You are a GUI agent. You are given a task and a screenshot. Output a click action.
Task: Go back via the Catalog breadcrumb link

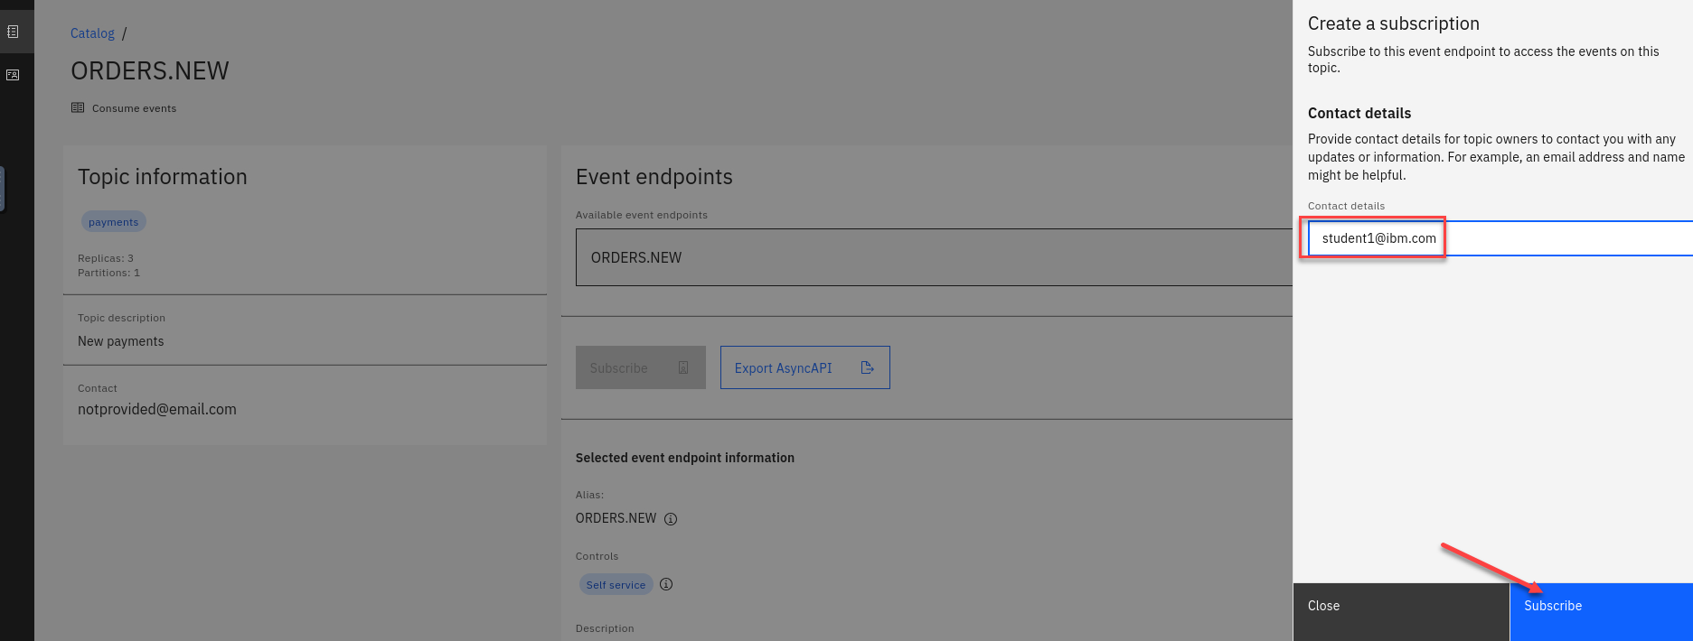click(x=92, y=33)
